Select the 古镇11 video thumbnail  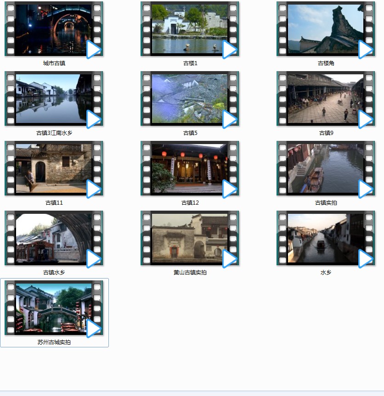54,168
